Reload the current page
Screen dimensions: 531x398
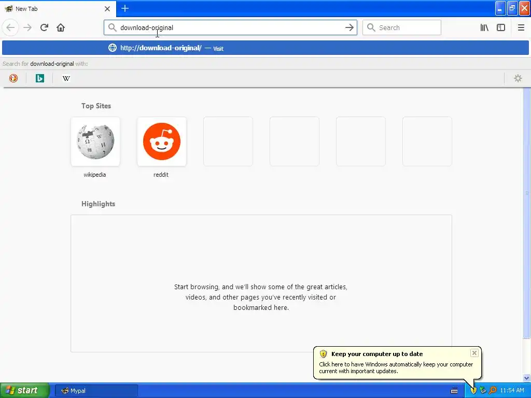(x=44, y=27)
